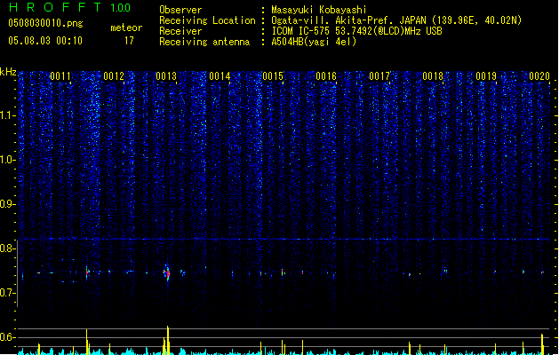Click the tallest yellow spike under 0013
This screenshot has height=355, width=559.
pyautogui.click(x=168, y=340)
